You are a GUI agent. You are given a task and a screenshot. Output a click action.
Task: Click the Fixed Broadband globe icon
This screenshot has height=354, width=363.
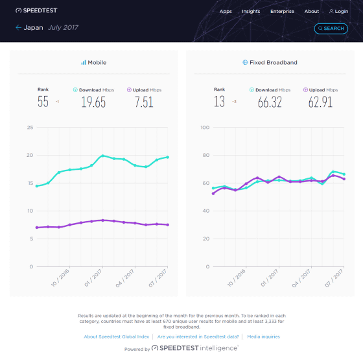click(245, 62)
